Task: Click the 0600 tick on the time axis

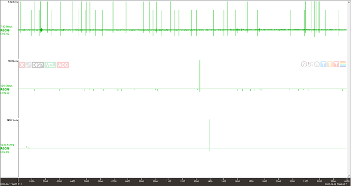Action: click(x=101, y=181)
